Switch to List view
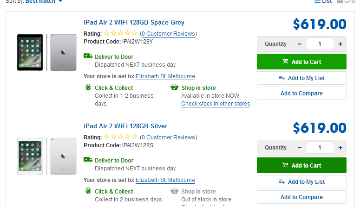 [323, 1]
